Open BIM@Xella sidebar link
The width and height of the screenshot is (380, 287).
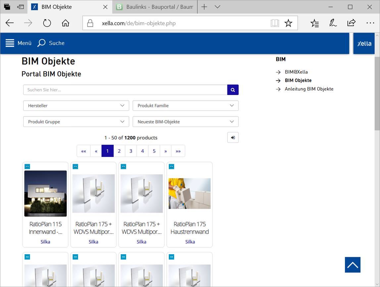coord(296,72)
